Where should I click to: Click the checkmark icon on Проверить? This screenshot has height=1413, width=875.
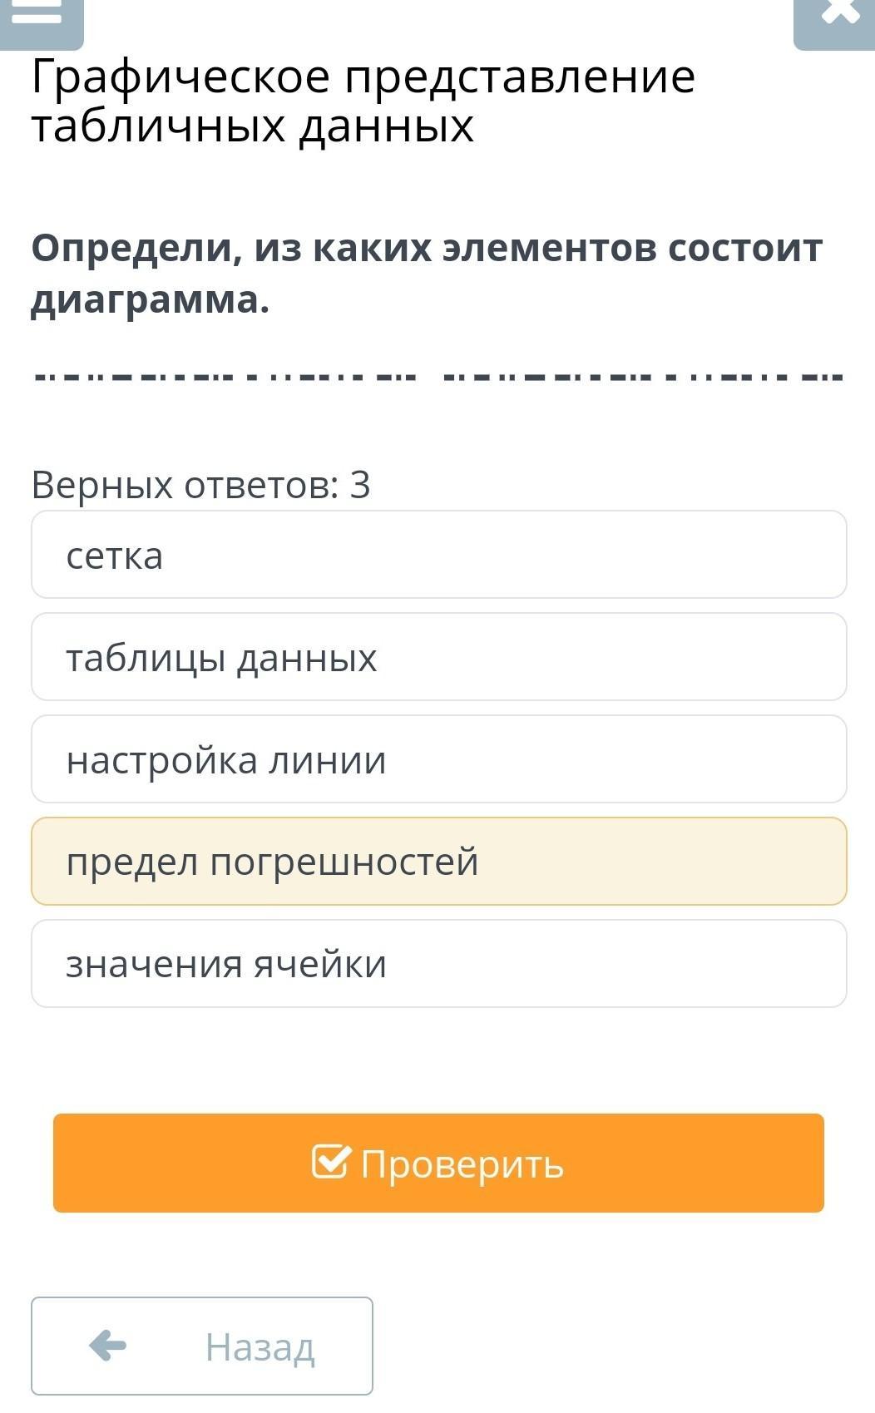329,1162
